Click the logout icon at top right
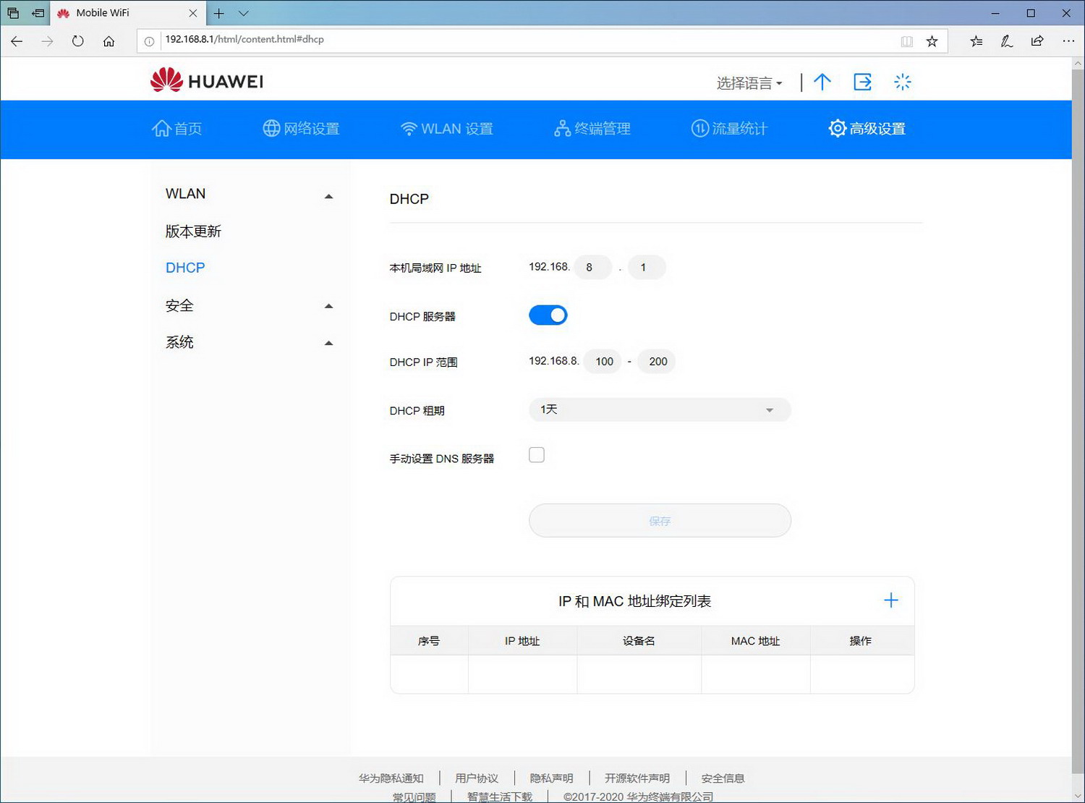The height and width of the screenshot is (803, 1085). (862, 82)
